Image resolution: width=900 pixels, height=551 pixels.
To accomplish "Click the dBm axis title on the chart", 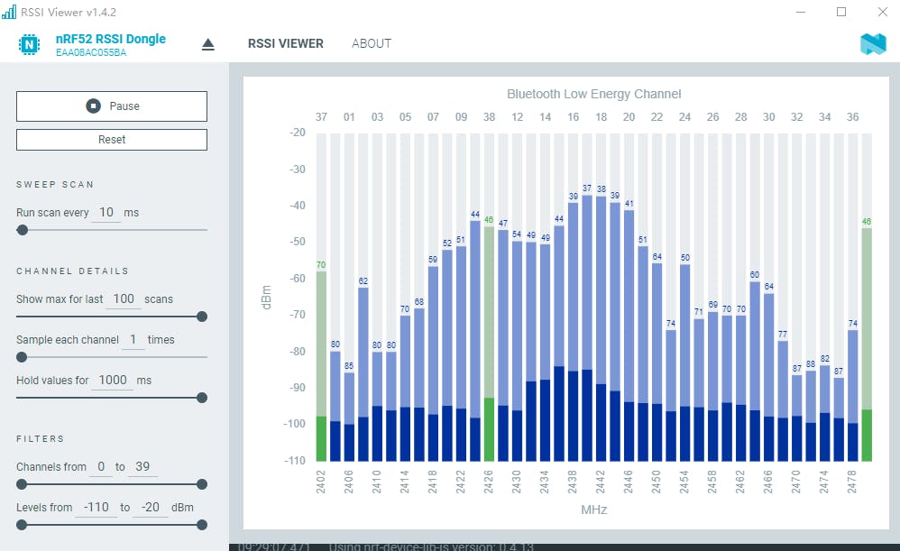I will (266, 298).
